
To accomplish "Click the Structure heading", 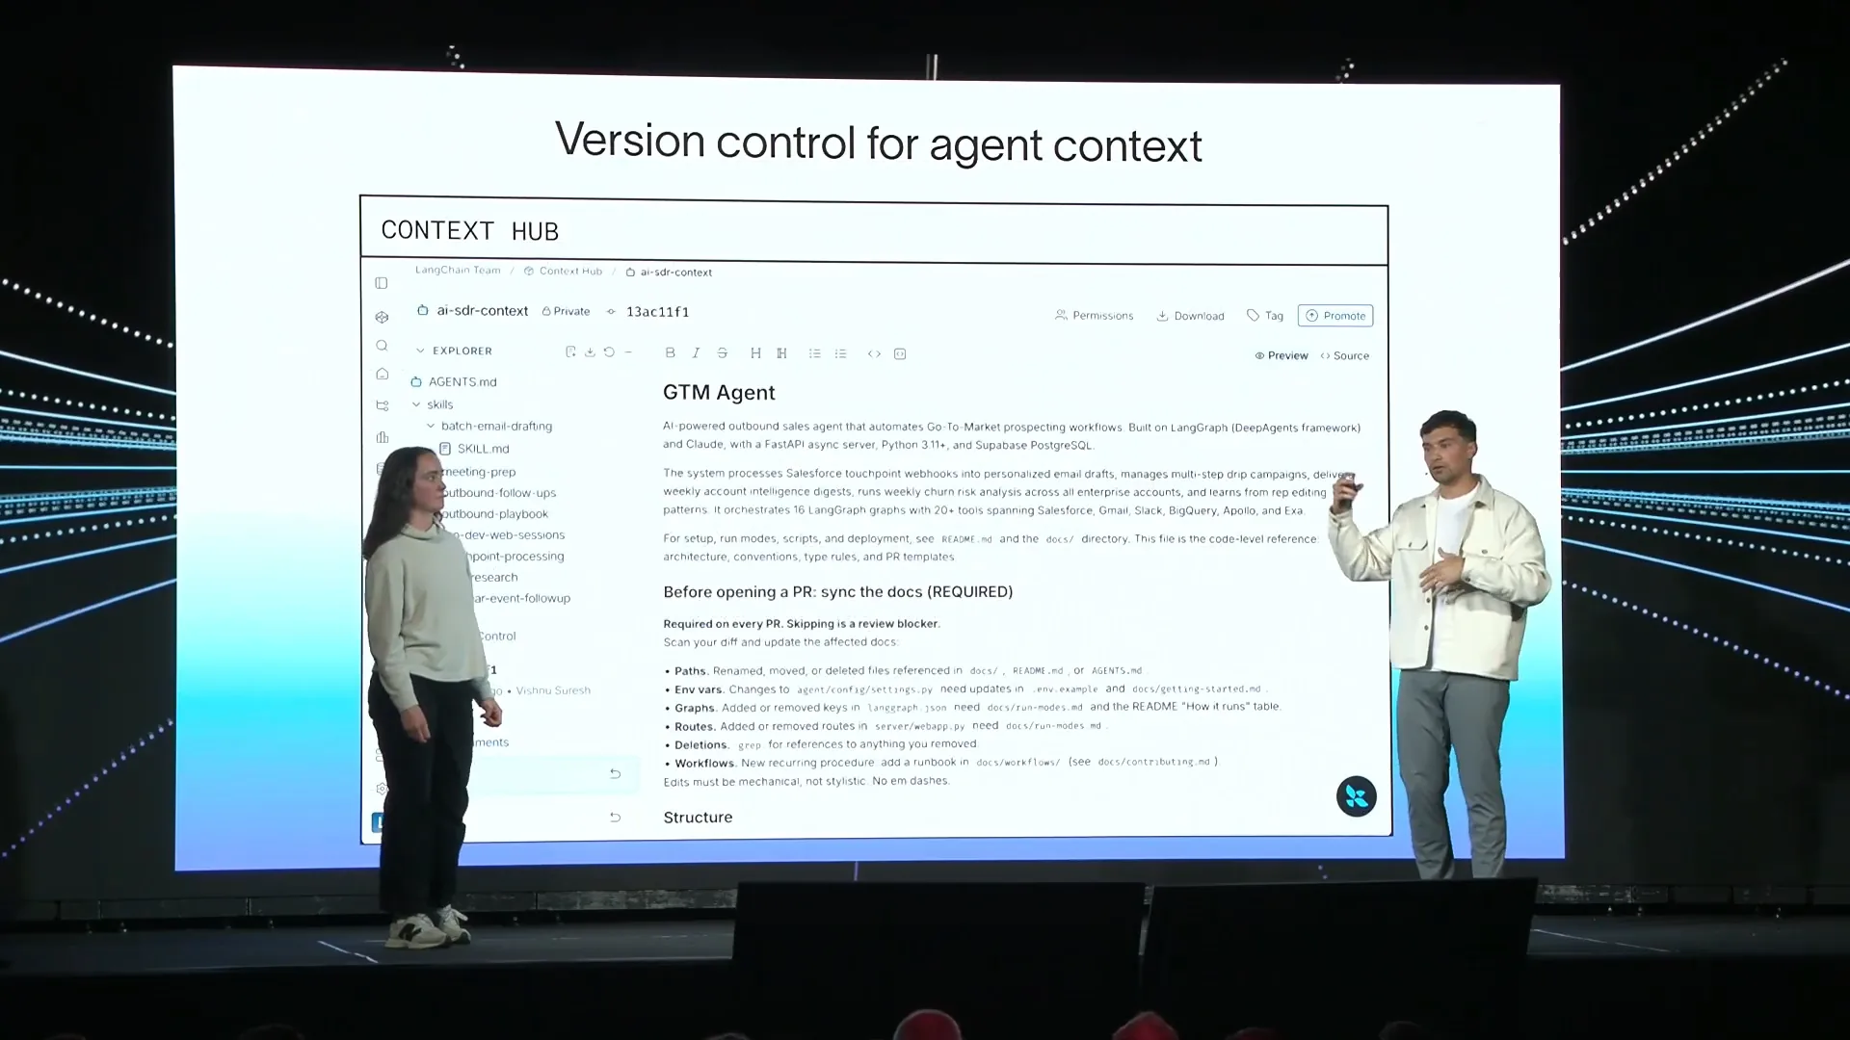I will (x=698, y=817).
